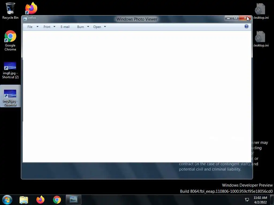Screen dimensions: 274x205
Task: Click the network tray icon
Action: tap(247, 200)
